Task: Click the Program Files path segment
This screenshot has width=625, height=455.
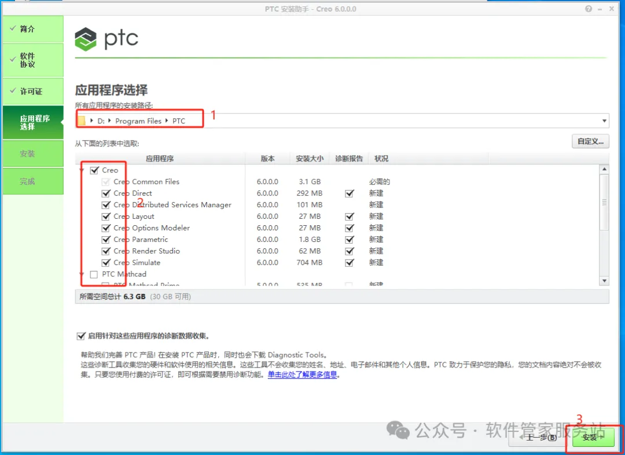Action: pos(138,121)
